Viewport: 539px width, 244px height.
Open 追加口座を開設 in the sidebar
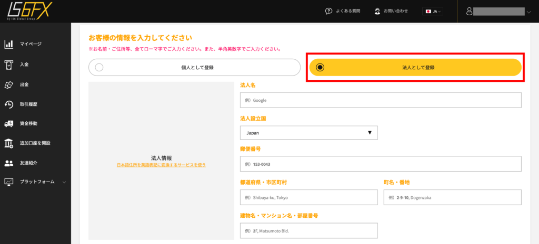[x=35, y=143]
